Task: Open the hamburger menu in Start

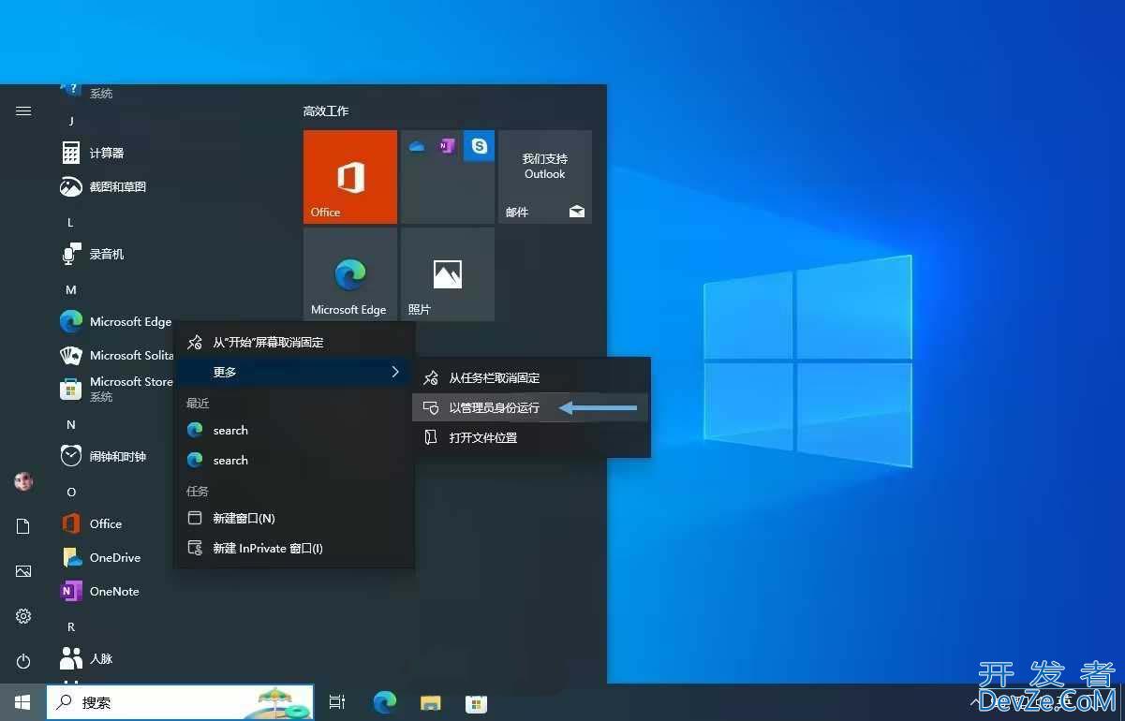Action: point(23,110)
